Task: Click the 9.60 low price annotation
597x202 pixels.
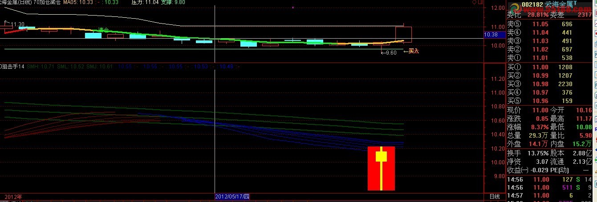Action: click(391, 53)
